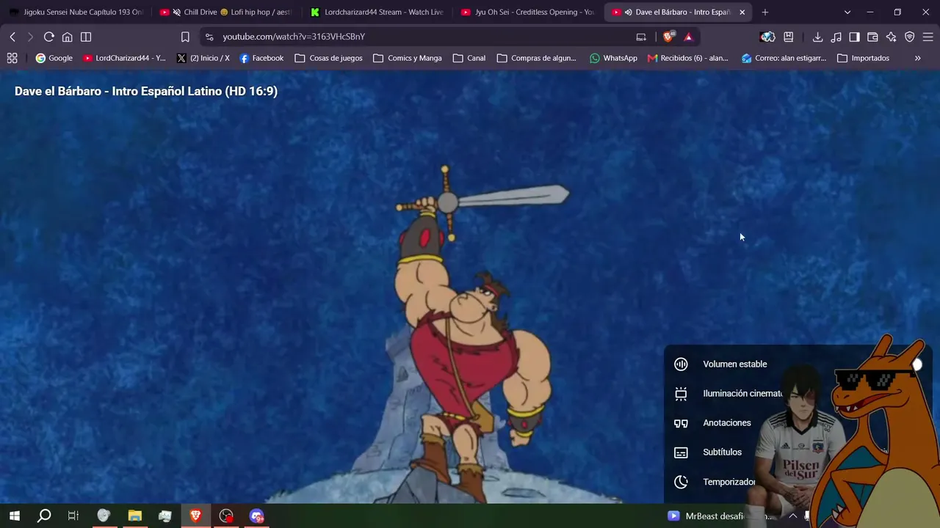
Task: Unmute the Chill Drive tab audio icon
Action: pos(176,12)
